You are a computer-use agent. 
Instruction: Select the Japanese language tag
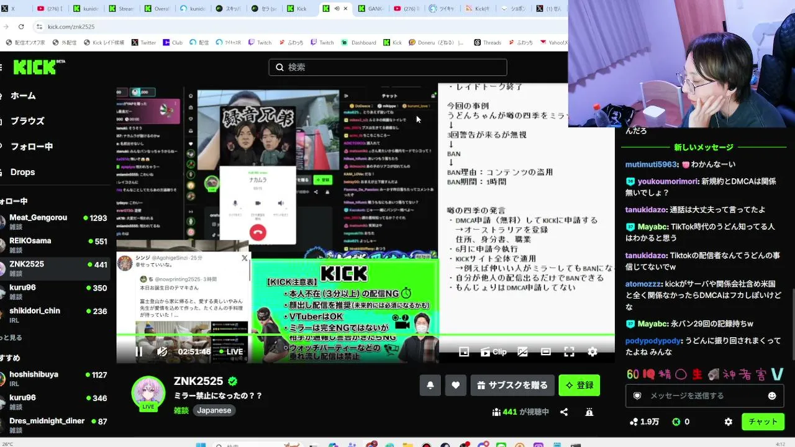coord(214,410)
